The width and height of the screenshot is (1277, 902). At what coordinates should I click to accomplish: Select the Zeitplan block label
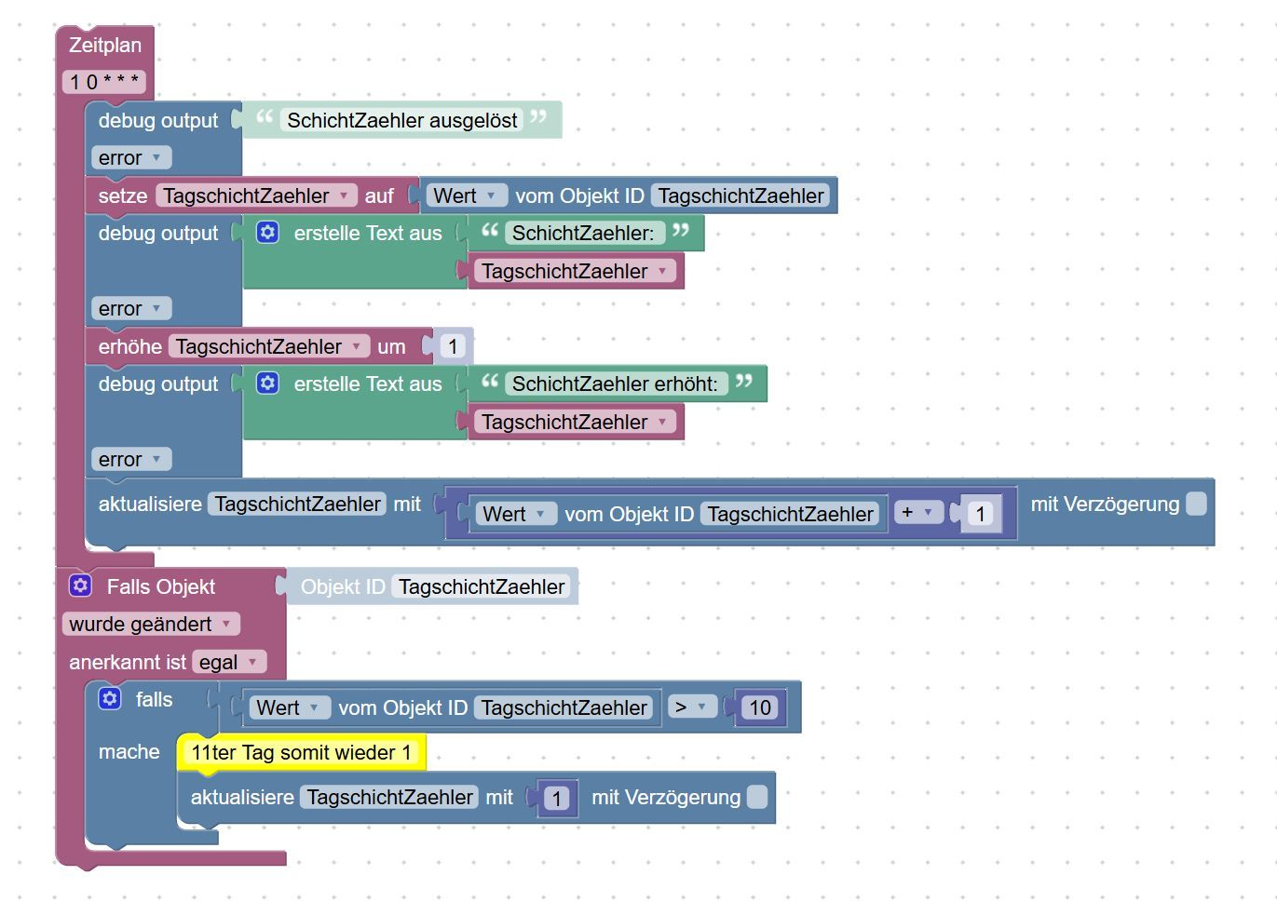click(x=105, y=45)
